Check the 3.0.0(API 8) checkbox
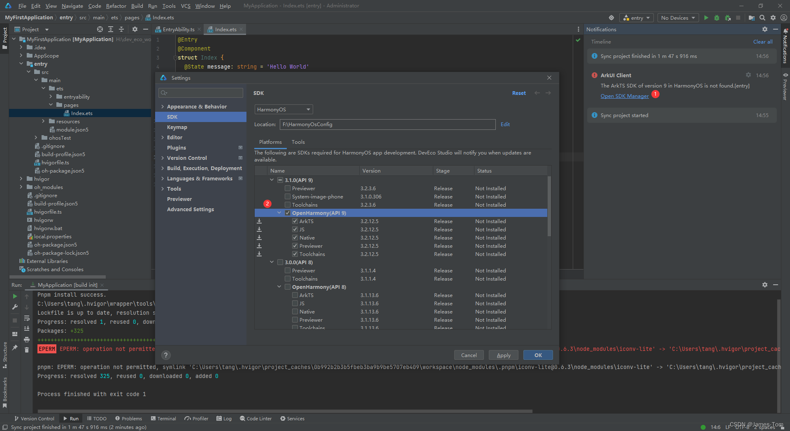Viewport: 790px width, 431px height. (x=280, y=262)
